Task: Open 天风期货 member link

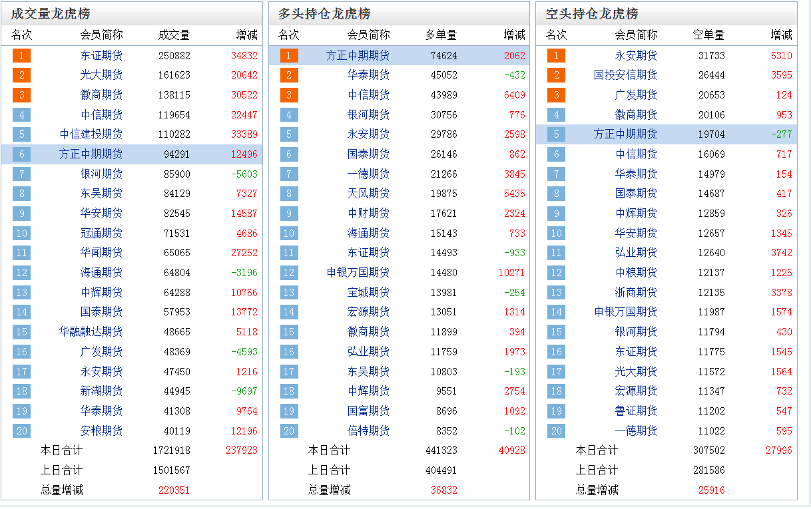Action: (369, 194)
